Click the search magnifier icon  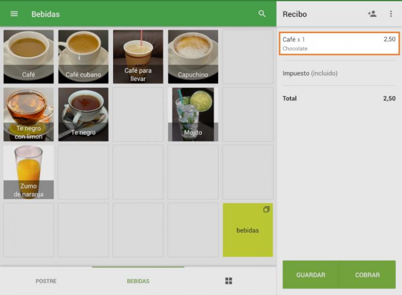point(262,14)
